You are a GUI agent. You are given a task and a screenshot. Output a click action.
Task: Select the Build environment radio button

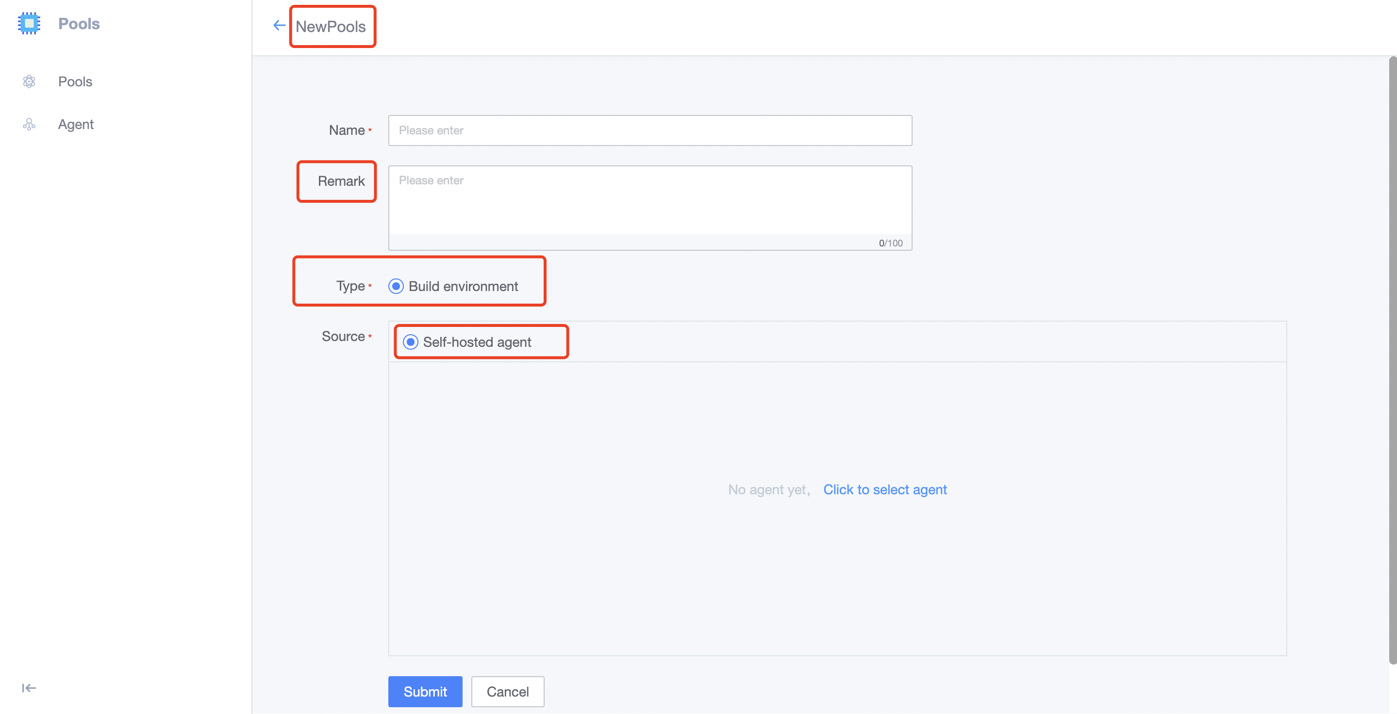(x=396, y=286)
